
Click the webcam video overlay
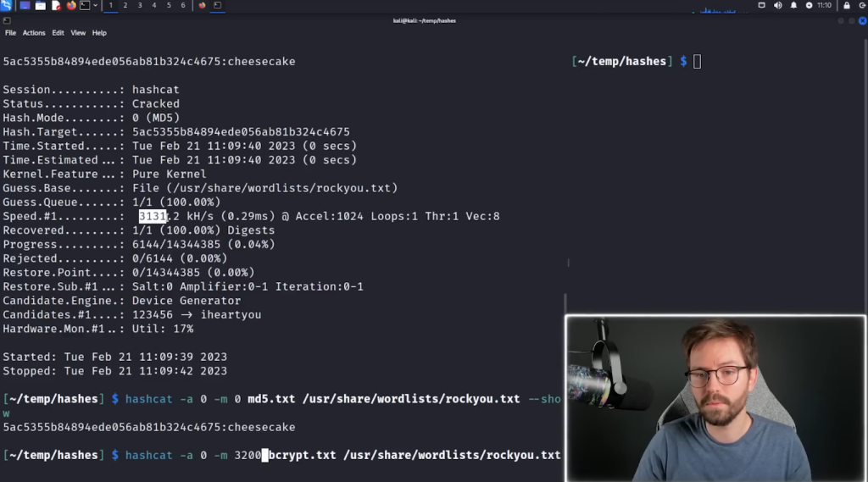715,398
